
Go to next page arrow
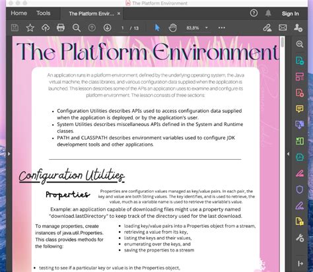107,28
